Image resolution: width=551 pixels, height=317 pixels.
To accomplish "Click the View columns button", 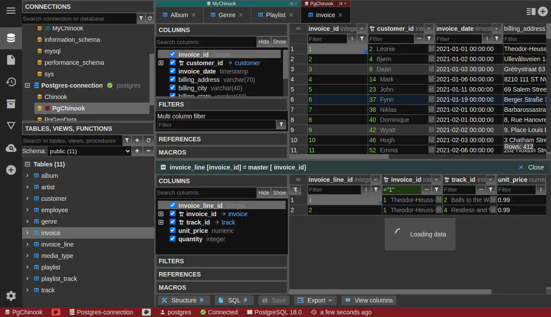I will pyautogui.click(x=369, y=300).
